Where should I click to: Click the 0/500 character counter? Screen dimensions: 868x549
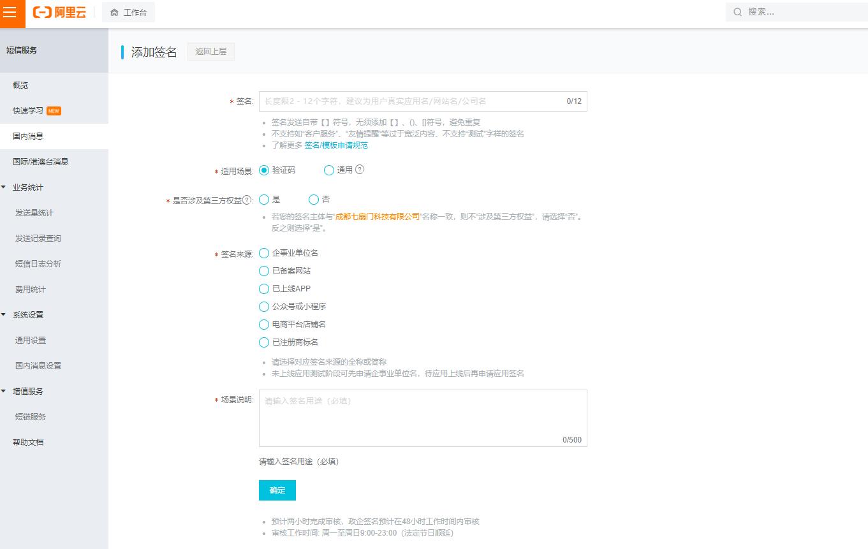coord(572,440)
